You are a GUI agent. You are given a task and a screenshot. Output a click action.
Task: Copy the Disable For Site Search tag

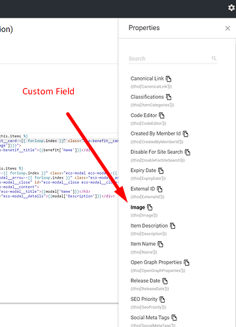pyautogui.click(x=188, y=152)
